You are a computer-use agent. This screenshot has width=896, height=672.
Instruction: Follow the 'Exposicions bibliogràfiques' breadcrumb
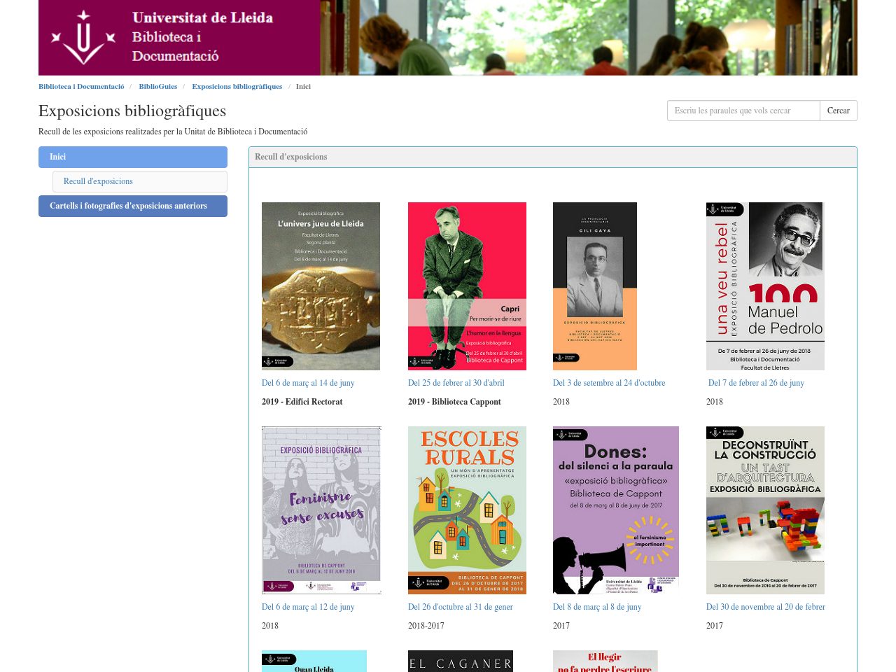[237, 85]
